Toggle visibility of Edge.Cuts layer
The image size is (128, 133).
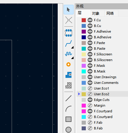point(90,100)
